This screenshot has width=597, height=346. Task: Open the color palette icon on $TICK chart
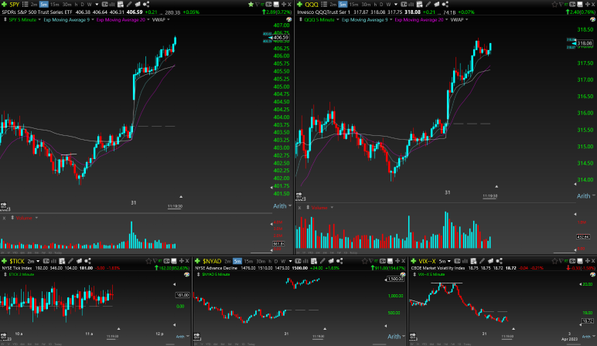point(186,274)
